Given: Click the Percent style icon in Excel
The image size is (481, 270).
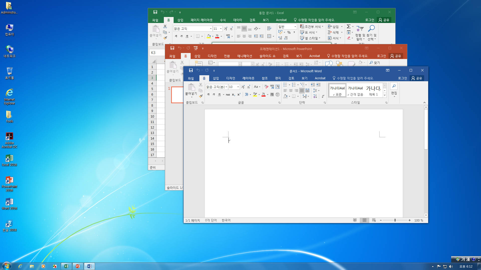Looking at the screenshot, I should point(289,32).
